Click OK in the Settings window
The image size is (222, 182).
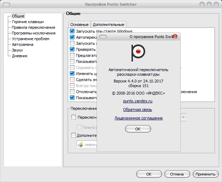(x=149, y=174)
